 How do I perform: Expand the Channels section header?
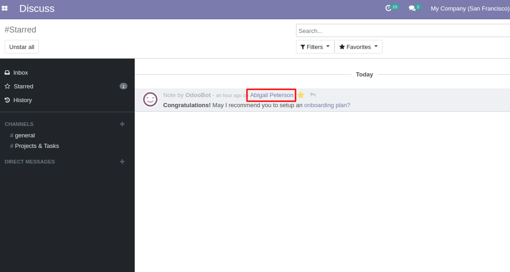19,124
